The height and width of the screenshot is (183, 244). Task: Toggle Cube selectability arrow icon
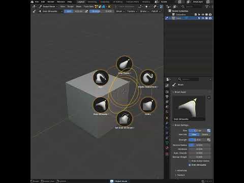pyautogui.click(x=199, y=18)
